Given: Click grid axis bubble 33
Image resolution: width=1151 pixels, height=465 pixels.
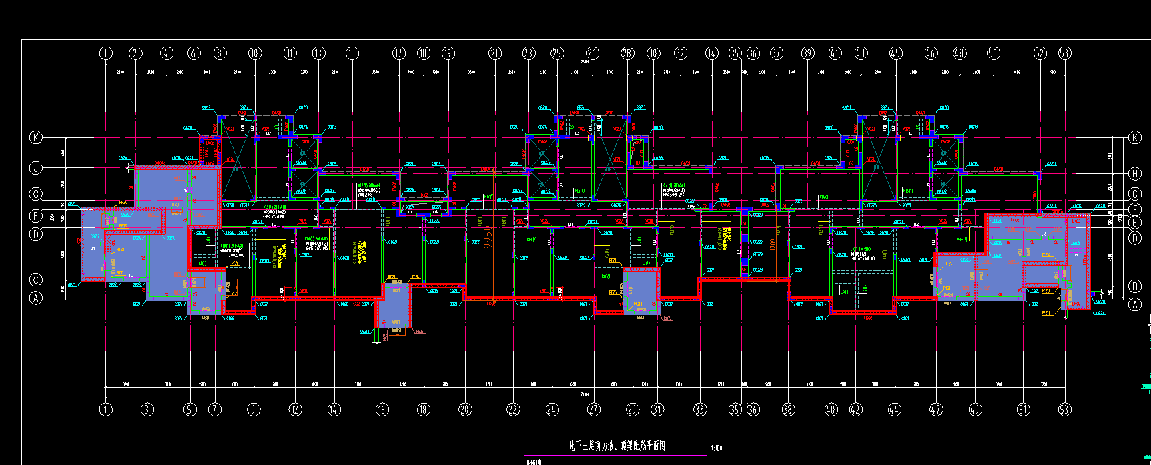Looking at the screenshot, I should click(699, 409).
